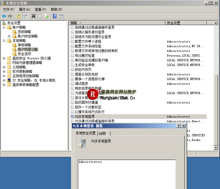This screenshot has height=189, width=220.
Task: Open Properties via the toolbar icon
Action: click(40, 16)
